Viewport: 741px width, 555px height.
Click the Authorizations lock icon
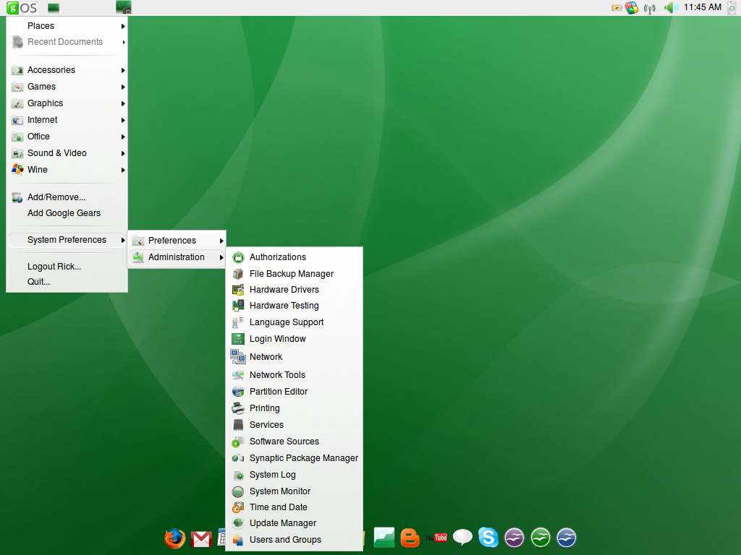point(238,257)
